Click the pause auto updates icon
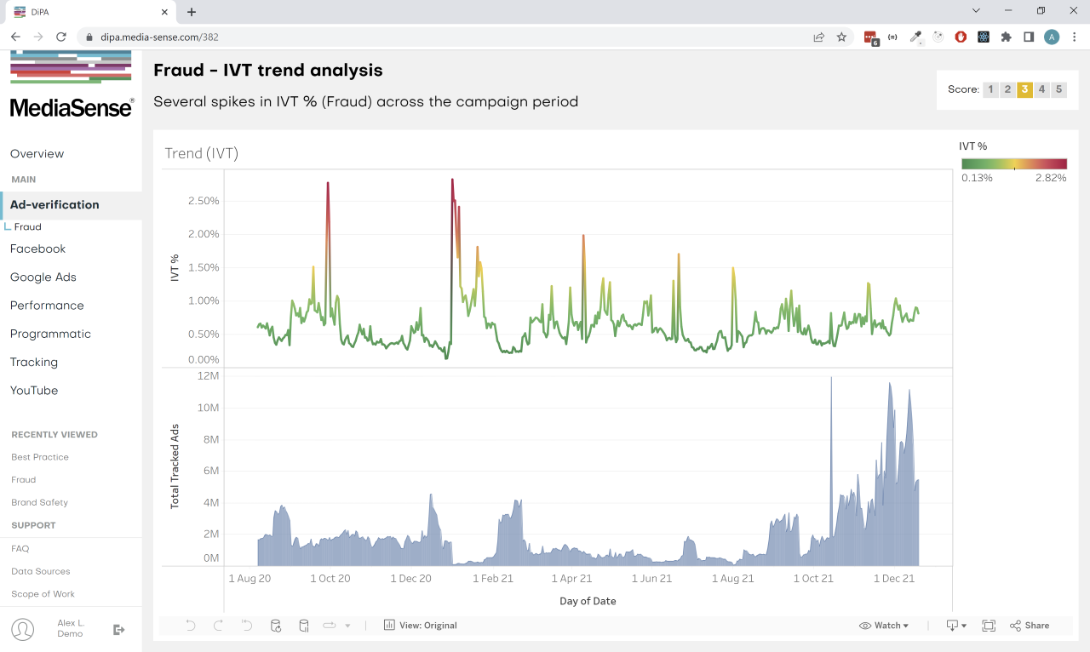Viewport: 1090px width, 652px height. coord(304,626)
